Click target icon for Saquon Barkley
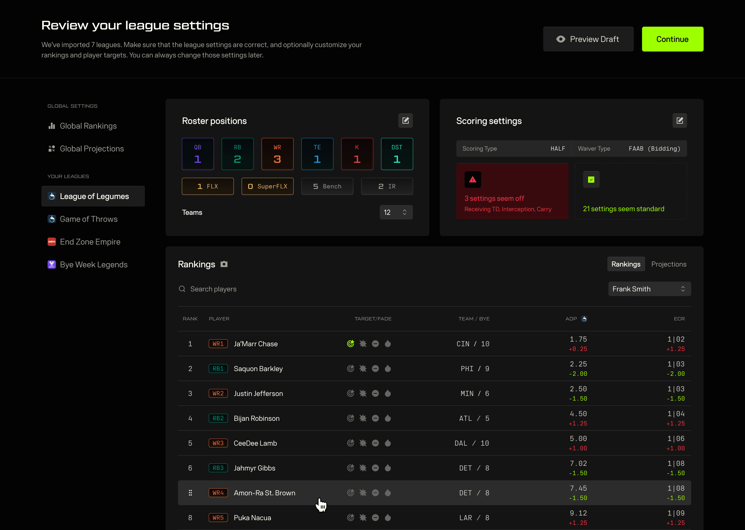The image size is (745, 530). [x=351, y=369]
